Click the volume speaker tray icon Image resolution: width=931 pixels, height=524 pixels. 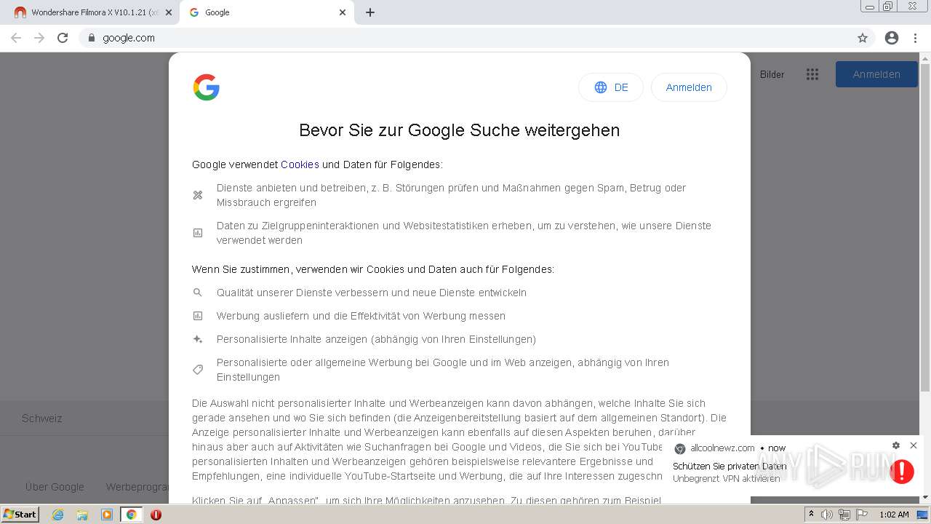coord(827,515)
